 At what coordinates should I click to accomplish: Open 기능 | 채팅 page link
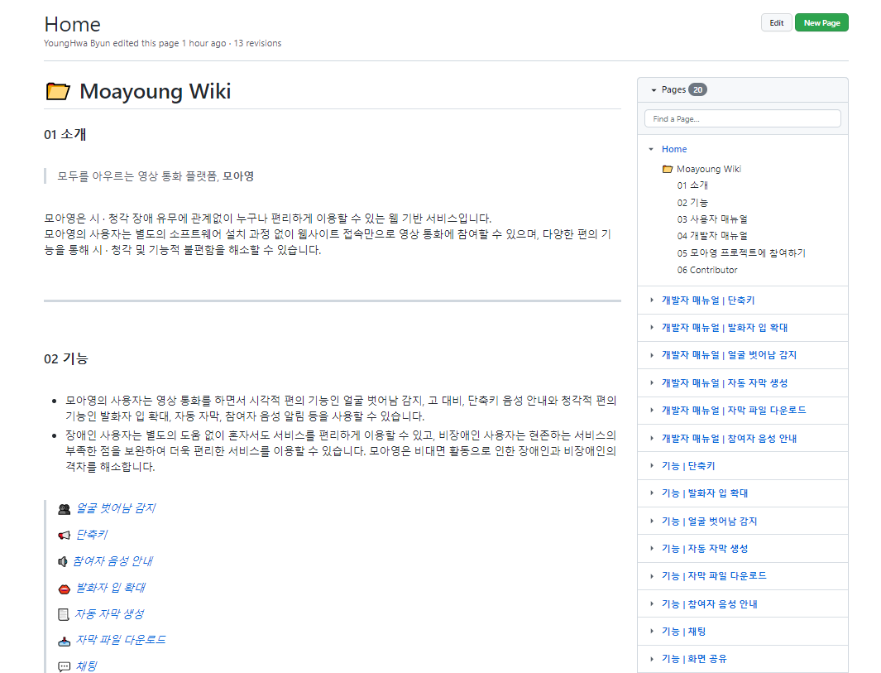click(x=684, y=632)
